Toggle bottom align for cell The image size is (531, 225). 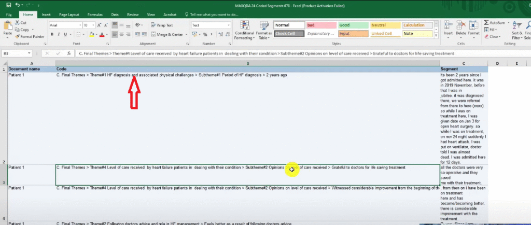[129, 25]
